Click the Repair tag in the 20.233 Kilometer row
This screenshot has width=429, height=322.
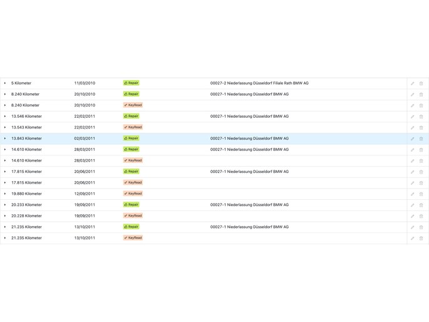click(132, 205)
